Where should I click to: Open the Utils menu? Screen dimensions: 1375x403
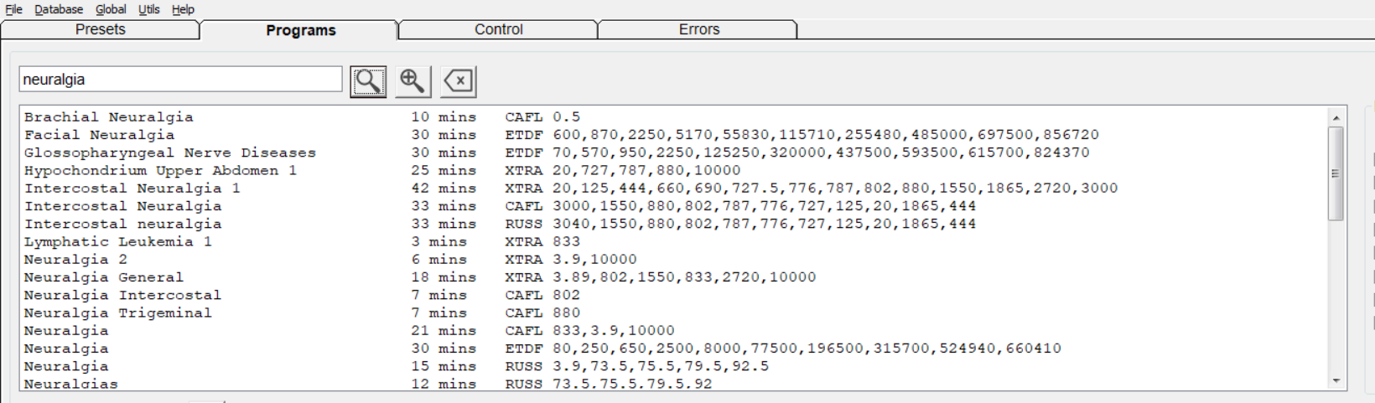click(149, 9)
